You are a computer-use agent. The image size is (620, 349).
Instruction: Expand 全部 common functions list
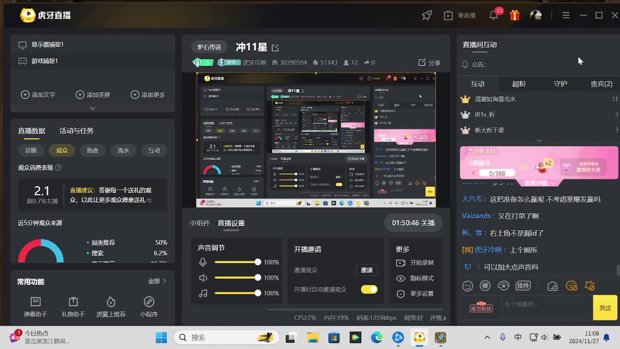(x=157, y=281)
